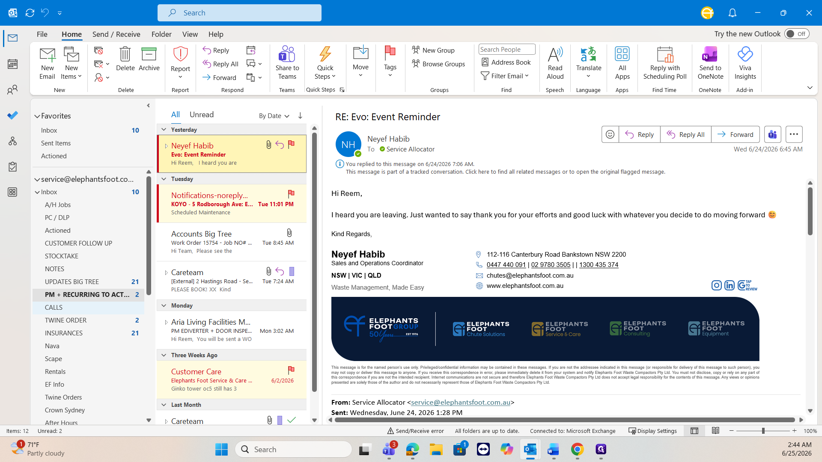822x462 pixels.
Task: Open the Folder tab
Action: click(x=161, y=34)
